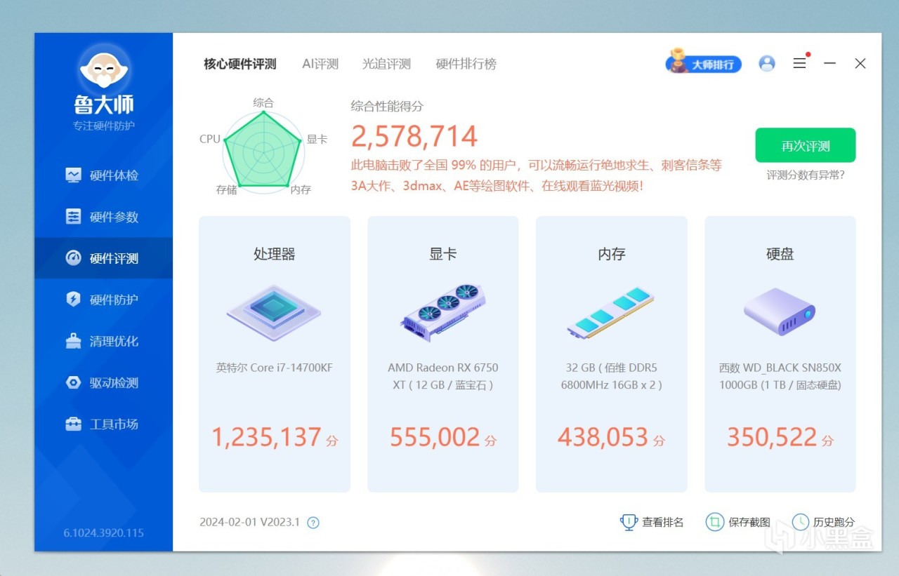Screen dimensions: 899x576
Task: Open 硬件体检 in the sidebar
Action: (103, 175)
